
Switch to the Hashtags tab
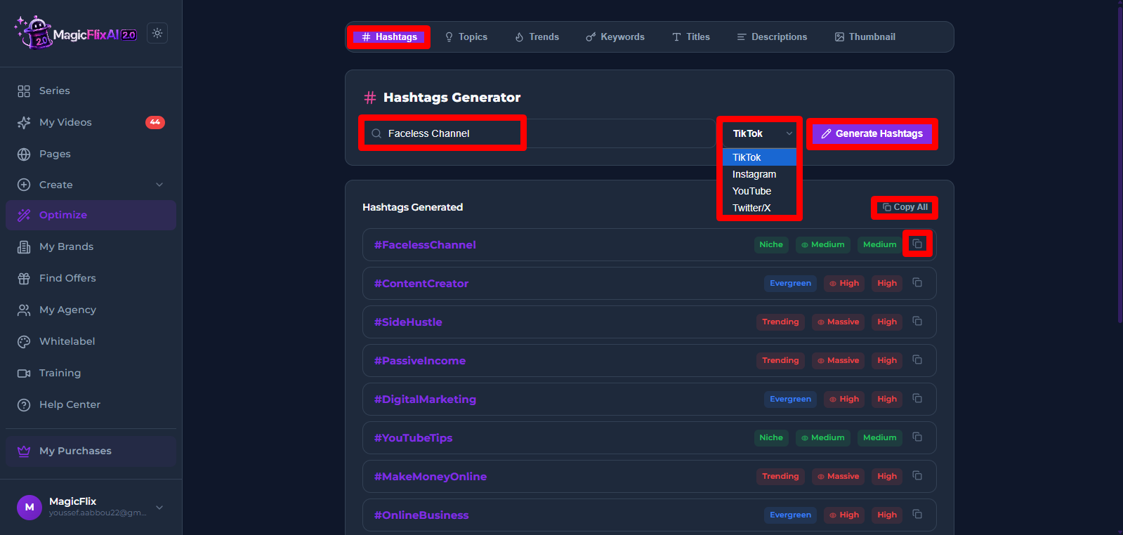(x=389, y=37)
